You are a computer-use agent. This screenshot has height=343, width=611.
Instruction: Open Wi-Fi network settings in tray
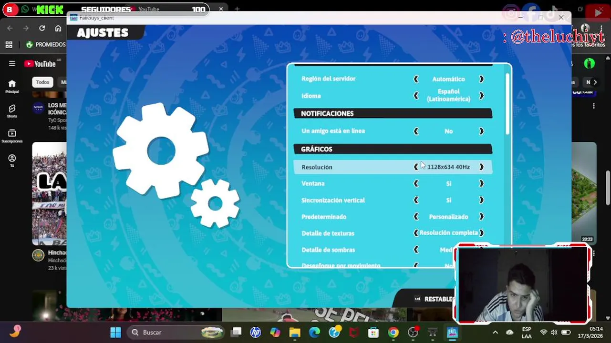[543, 333]
